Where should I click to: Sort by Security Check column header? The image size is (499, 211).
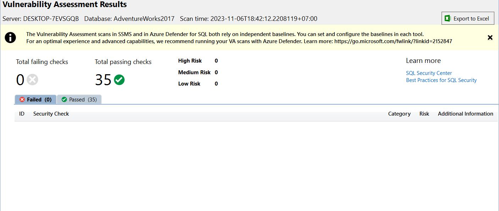point(51,114)
